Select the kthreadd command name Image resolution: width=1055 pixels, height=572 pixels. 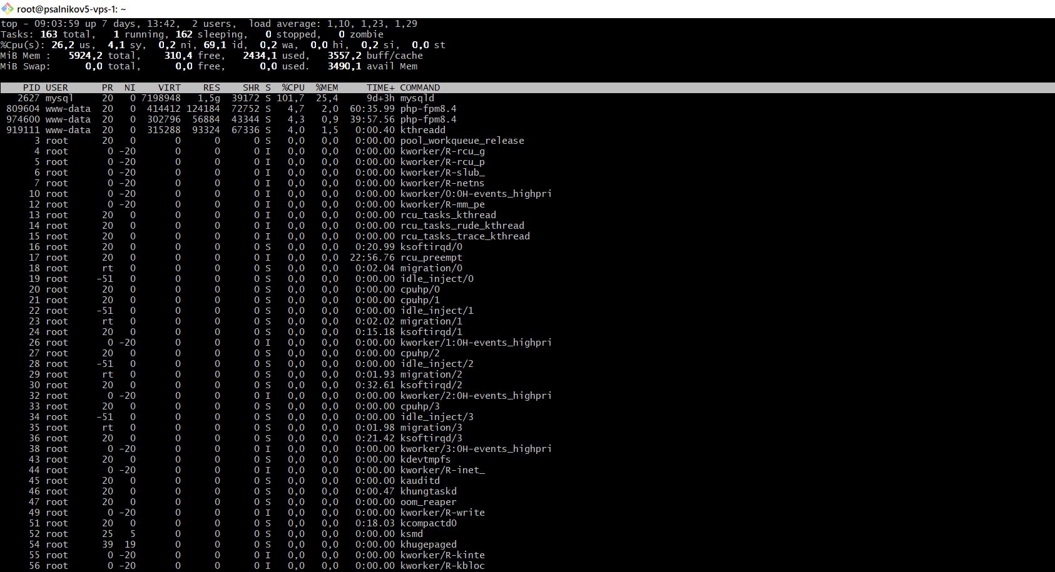pyautogui.click(x=423, y=130)
